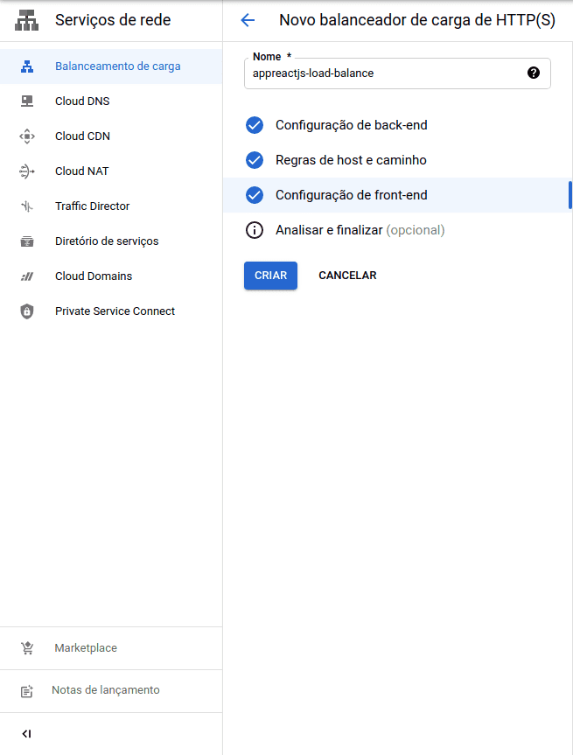Image resolution: width=573 pixels, height=755 pixels.
Task: Click the help question mark in Nome field
Action: point(534,73)
